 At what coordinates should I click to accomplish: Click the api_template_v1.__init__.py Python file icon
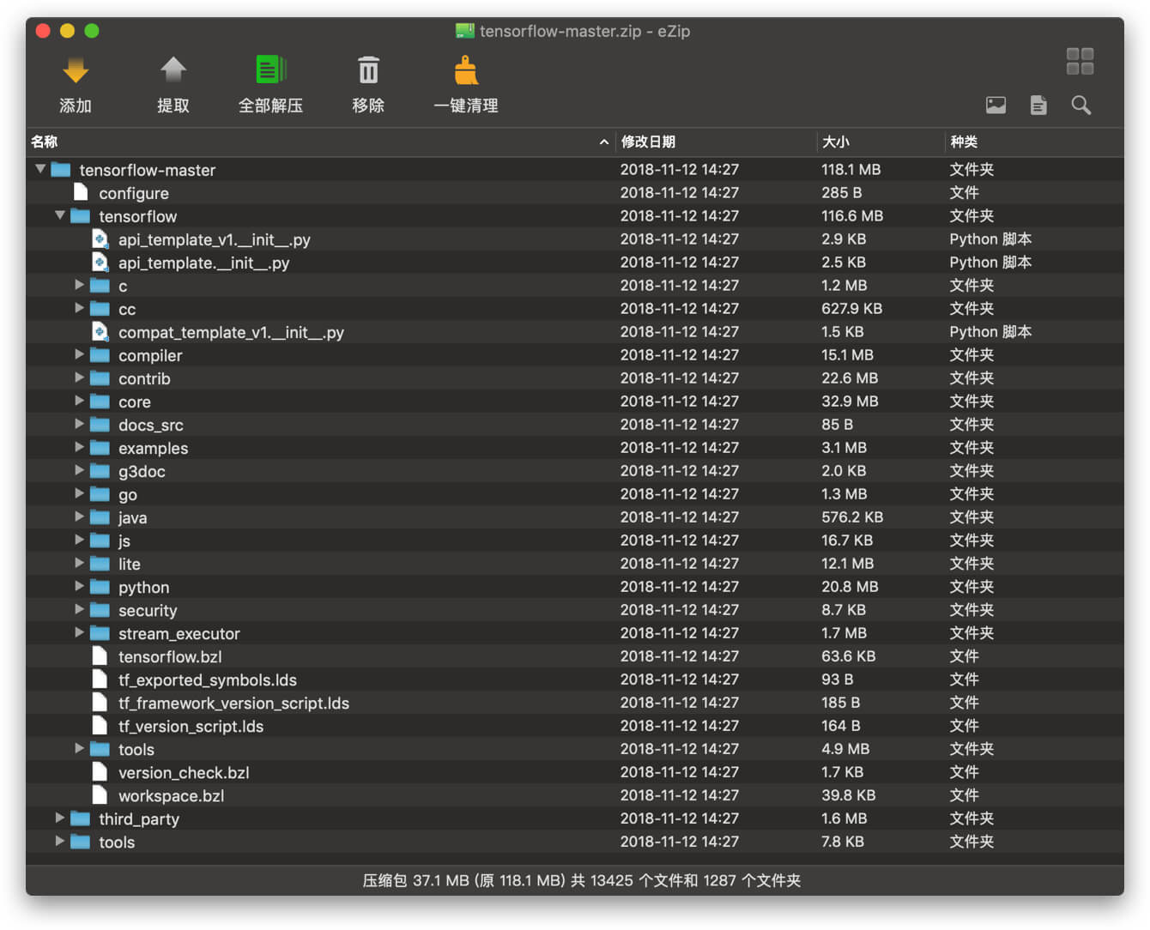100,239
